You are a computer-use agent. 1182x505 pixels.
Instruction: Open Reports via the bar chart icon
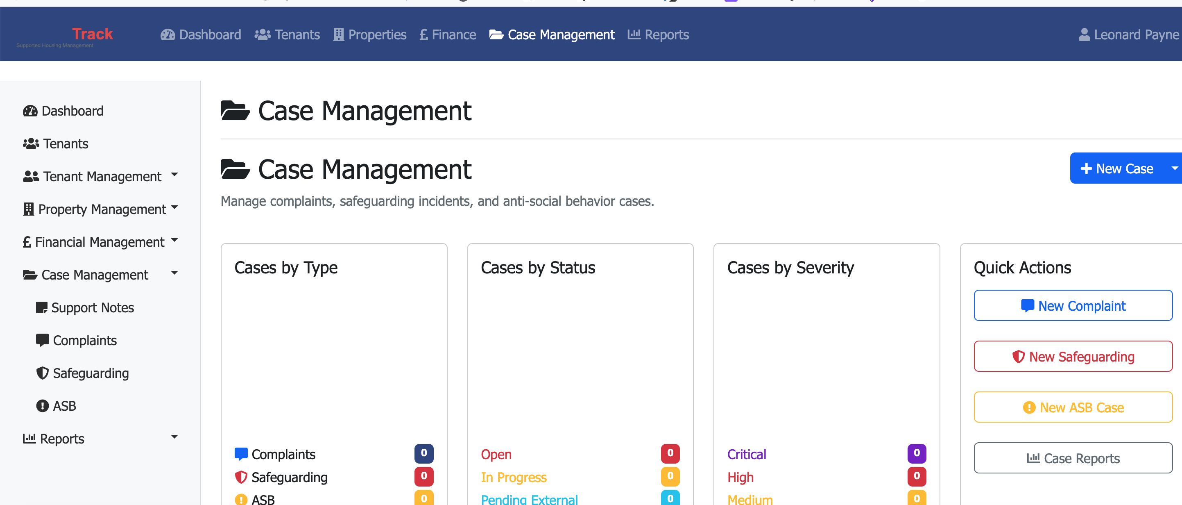coord(29,439)
